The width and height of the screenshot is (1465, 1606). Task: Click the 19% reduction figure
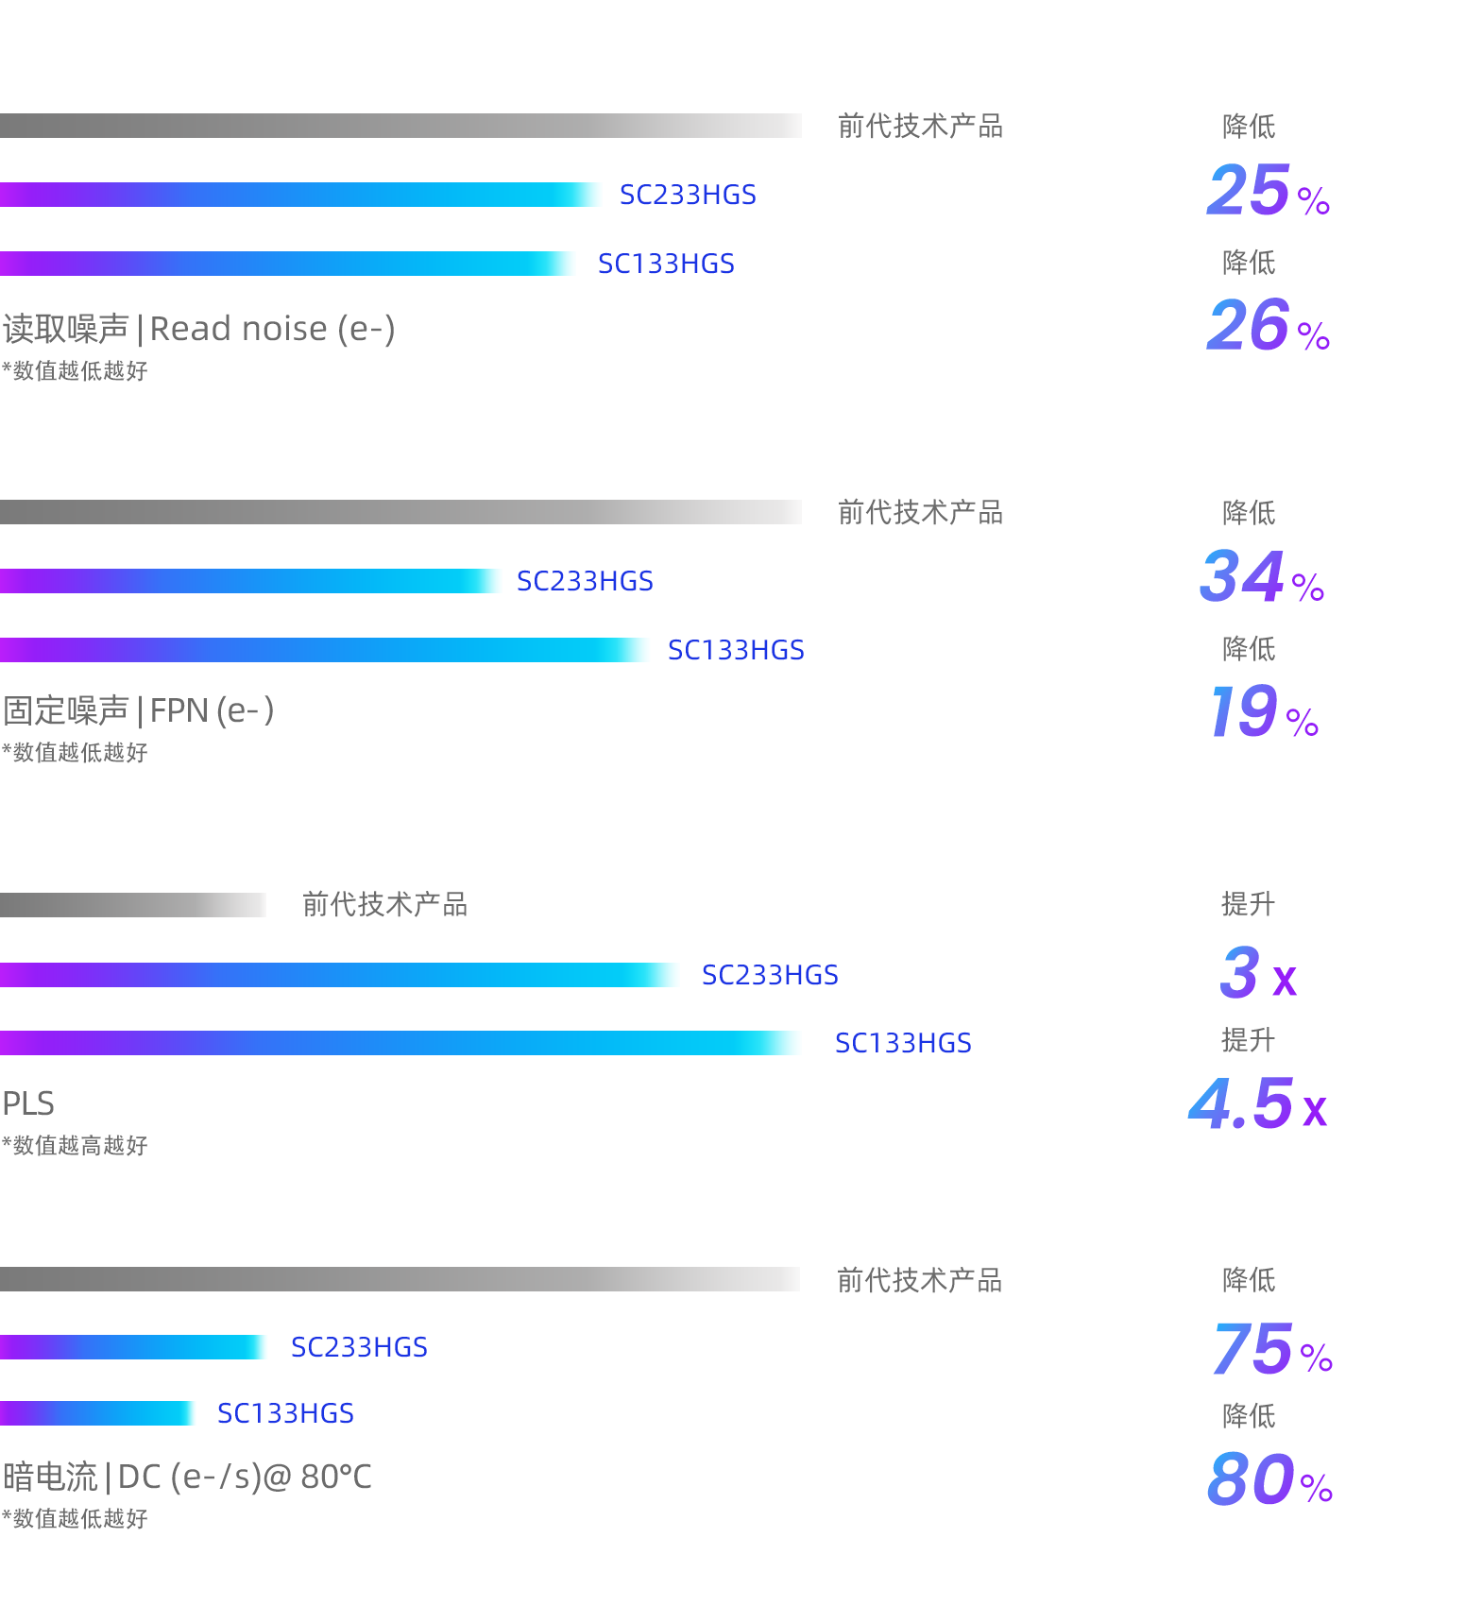1264,711
